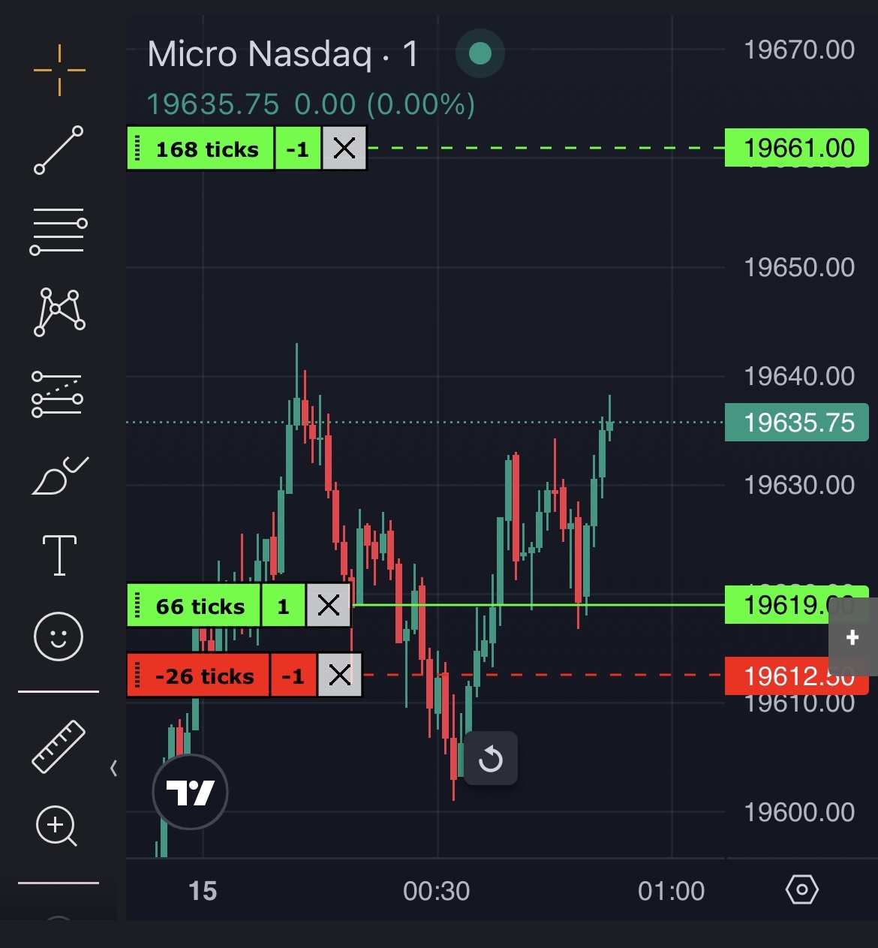Collapse the drawing toolbar with chevron

click(113, 768)
